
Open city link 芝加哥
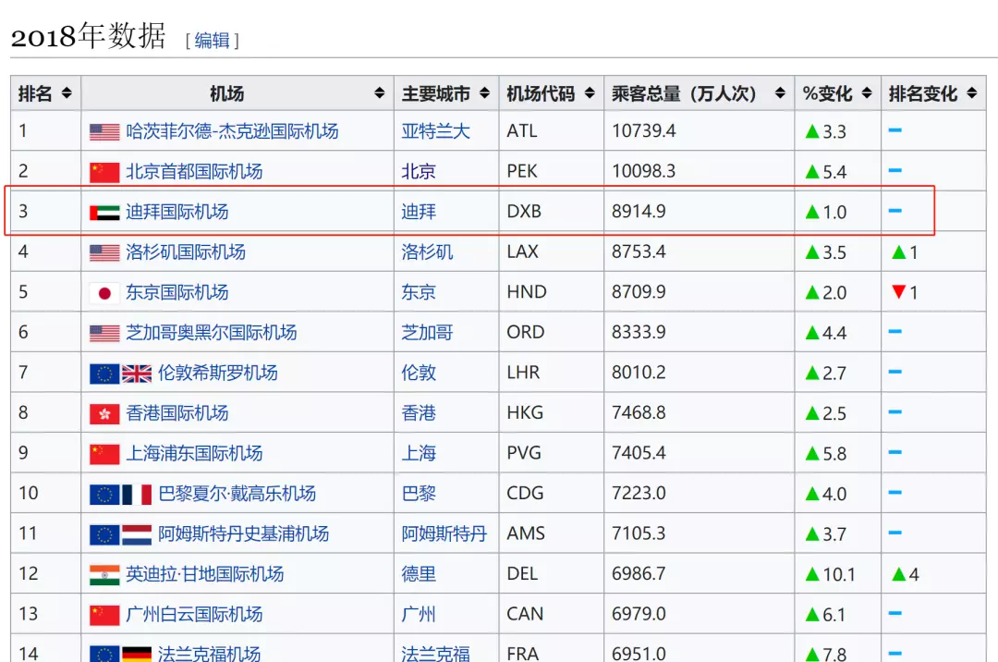(427, 332)
